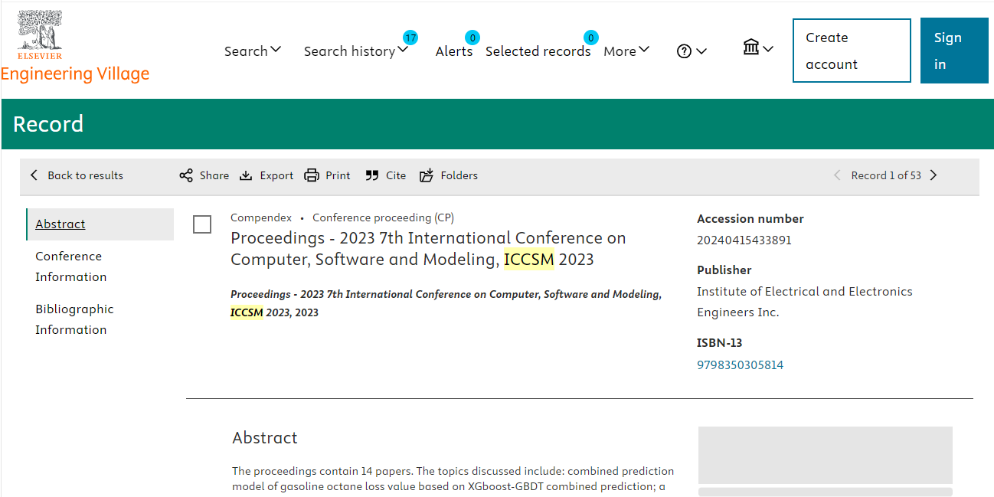The width and height of the screenshot is (994, 497).
Task: Expand the Search dropdown
Action: (x=253, y=51)
